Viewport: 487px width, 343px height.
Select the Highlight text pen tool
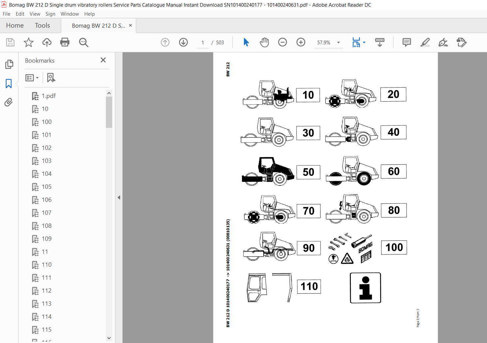pos(425,42)
